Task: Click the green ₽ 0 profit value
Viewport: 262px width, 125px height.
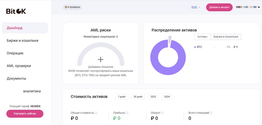Action: (x=117, y=118)
